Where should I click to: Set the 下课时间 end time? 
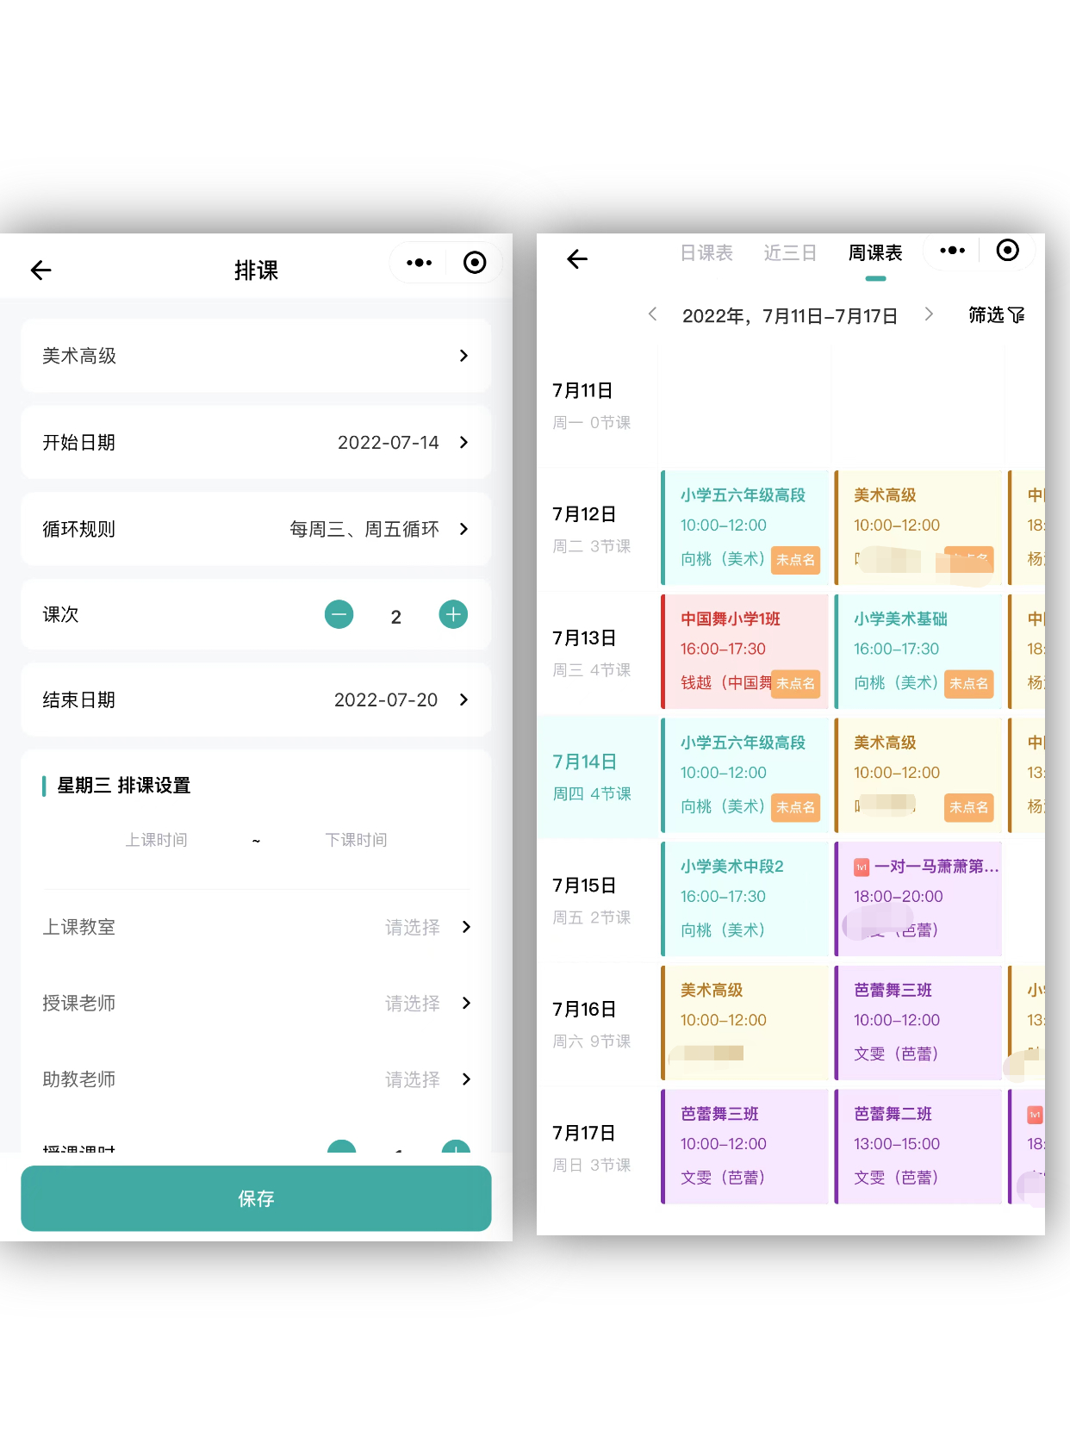click(356, 840)
